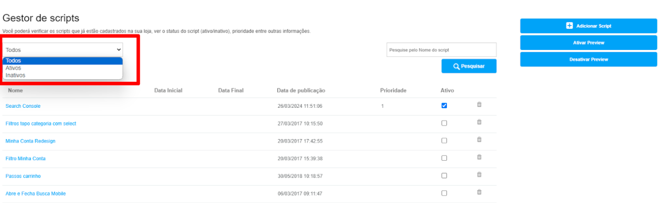Screen dimensions: 665x203
Task: Click trash icon for Filtros topo categoria row
Action: (479, 122)
